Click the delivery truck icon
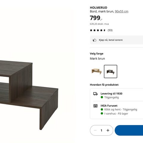Viewport: 143px width, 143px height. click(x=95, y=94)
